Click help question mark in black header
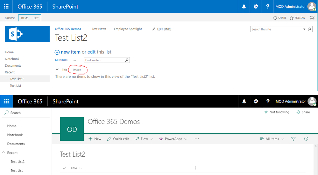Screen dimensions: 318x175 [268, 101]
